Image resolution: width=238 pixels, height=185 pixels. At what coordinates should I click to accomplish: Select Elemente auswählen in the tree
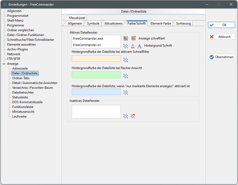coord(22,45)
